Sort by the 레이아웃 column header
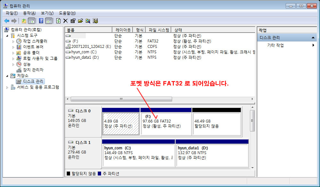Screen dimensions: 320x187 tap(123, 30)
